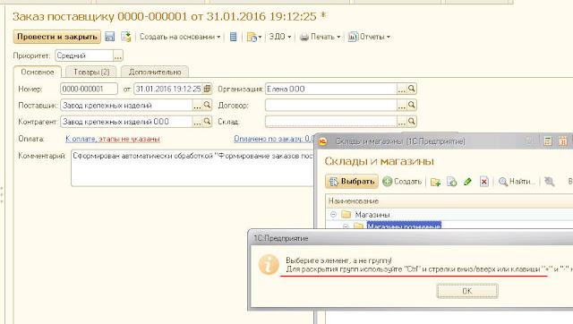Click the empty Договор field
The image size is (573, 324).
(x=331, y=106)
